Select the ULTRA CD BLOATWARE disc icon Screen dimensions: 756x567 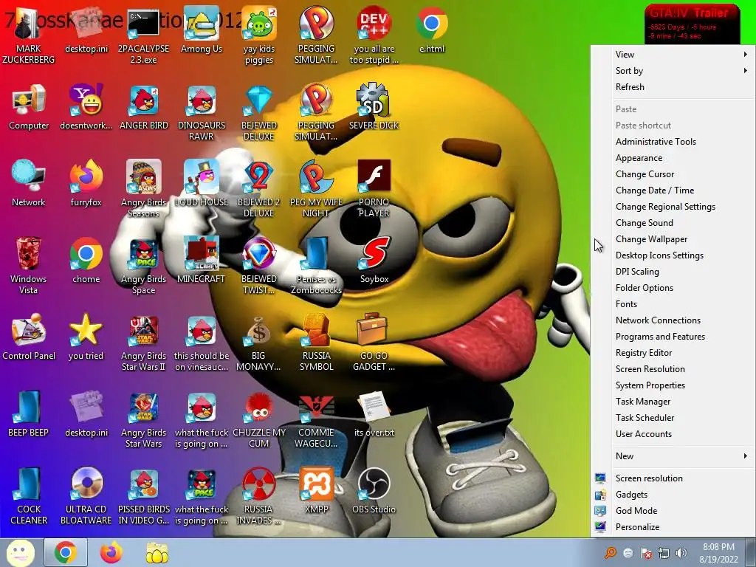pos(86,497)
